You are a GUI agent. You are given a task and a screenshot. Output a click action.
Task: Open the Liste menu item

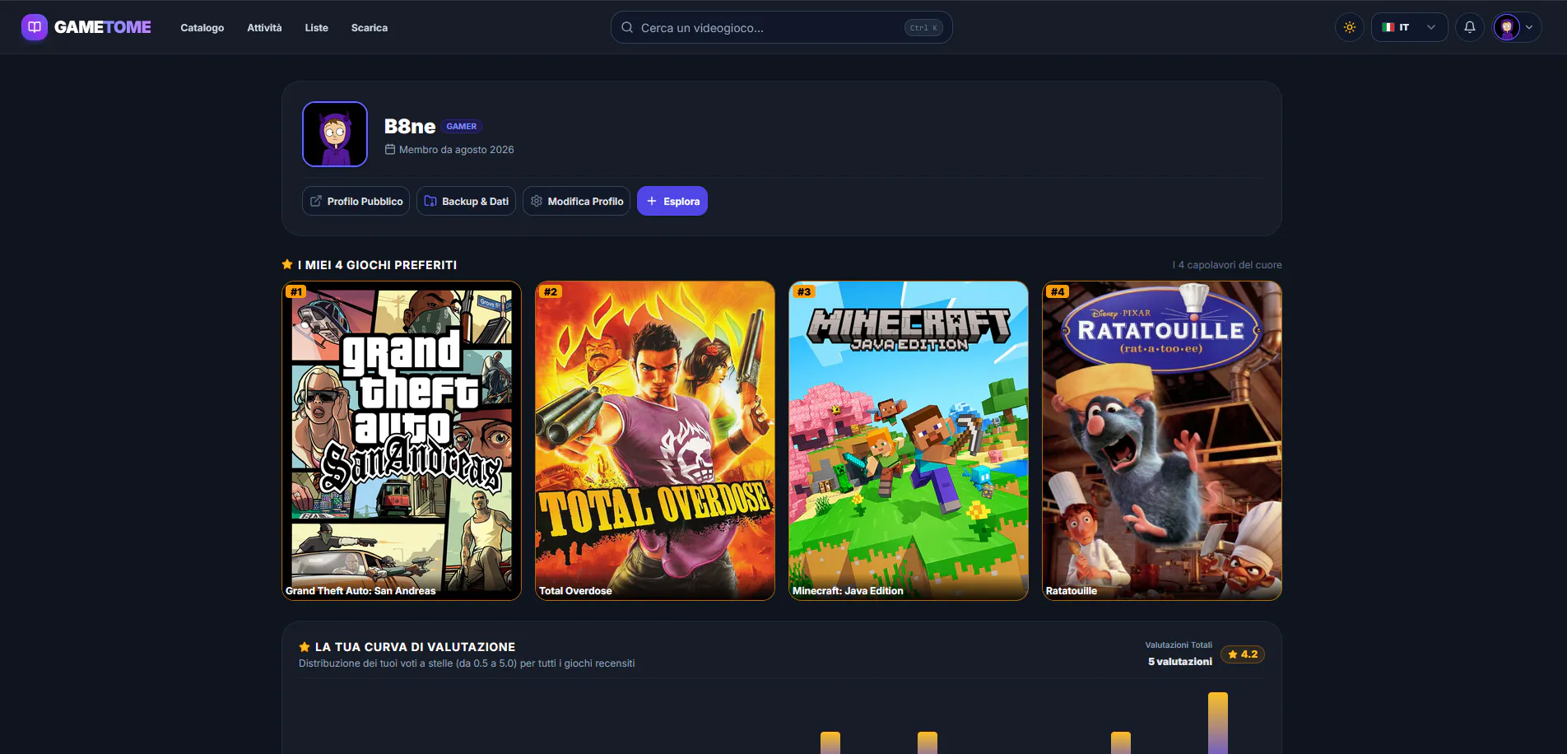coord(317,28)
